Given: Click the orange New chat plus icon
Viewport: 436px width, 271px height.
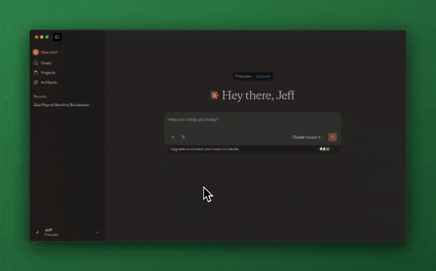Looking at the screenshot, I should [36, 53].
